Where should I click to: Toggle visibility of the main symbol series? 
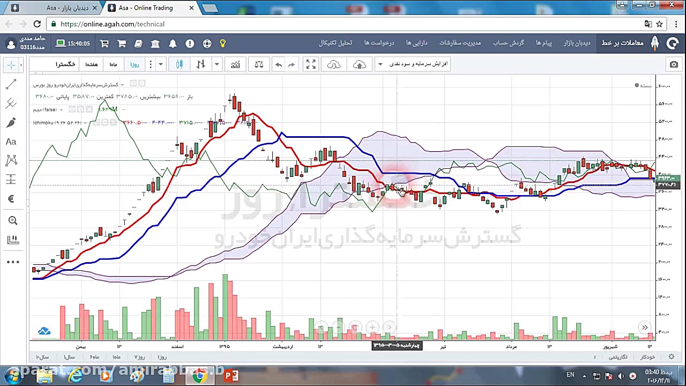(134, 84)
